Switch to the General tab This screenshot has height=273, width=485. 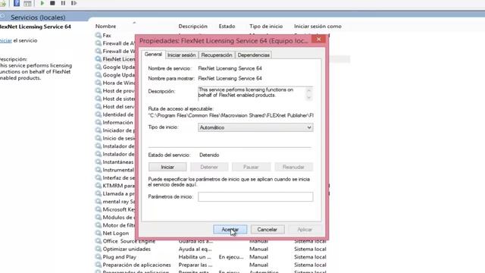tap(153, 54)
